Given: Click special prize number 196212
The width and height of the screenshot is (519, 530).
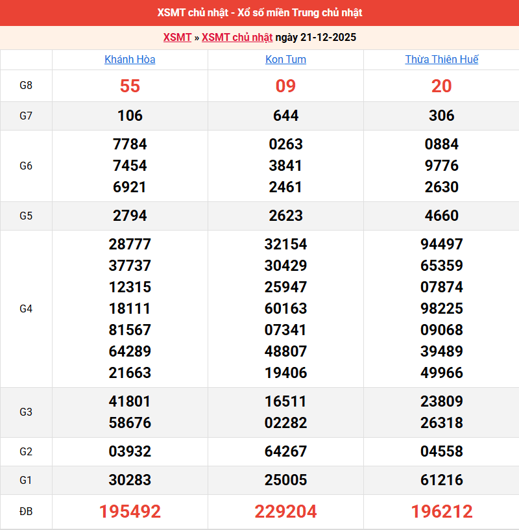Looking at the screenshot, I should pyautogui.click(x=442, y=512).
